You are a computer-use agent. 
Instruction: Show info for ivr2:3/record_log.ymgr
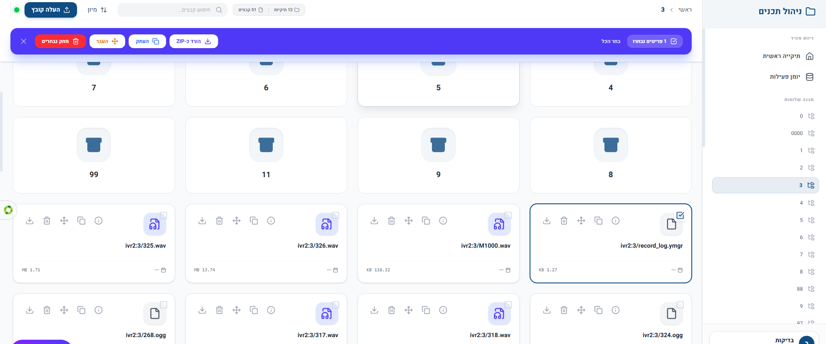coord(616,221)
